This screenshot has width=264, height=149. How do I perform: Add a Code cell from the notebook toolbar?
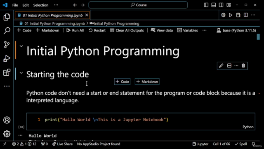pos(24,30)
